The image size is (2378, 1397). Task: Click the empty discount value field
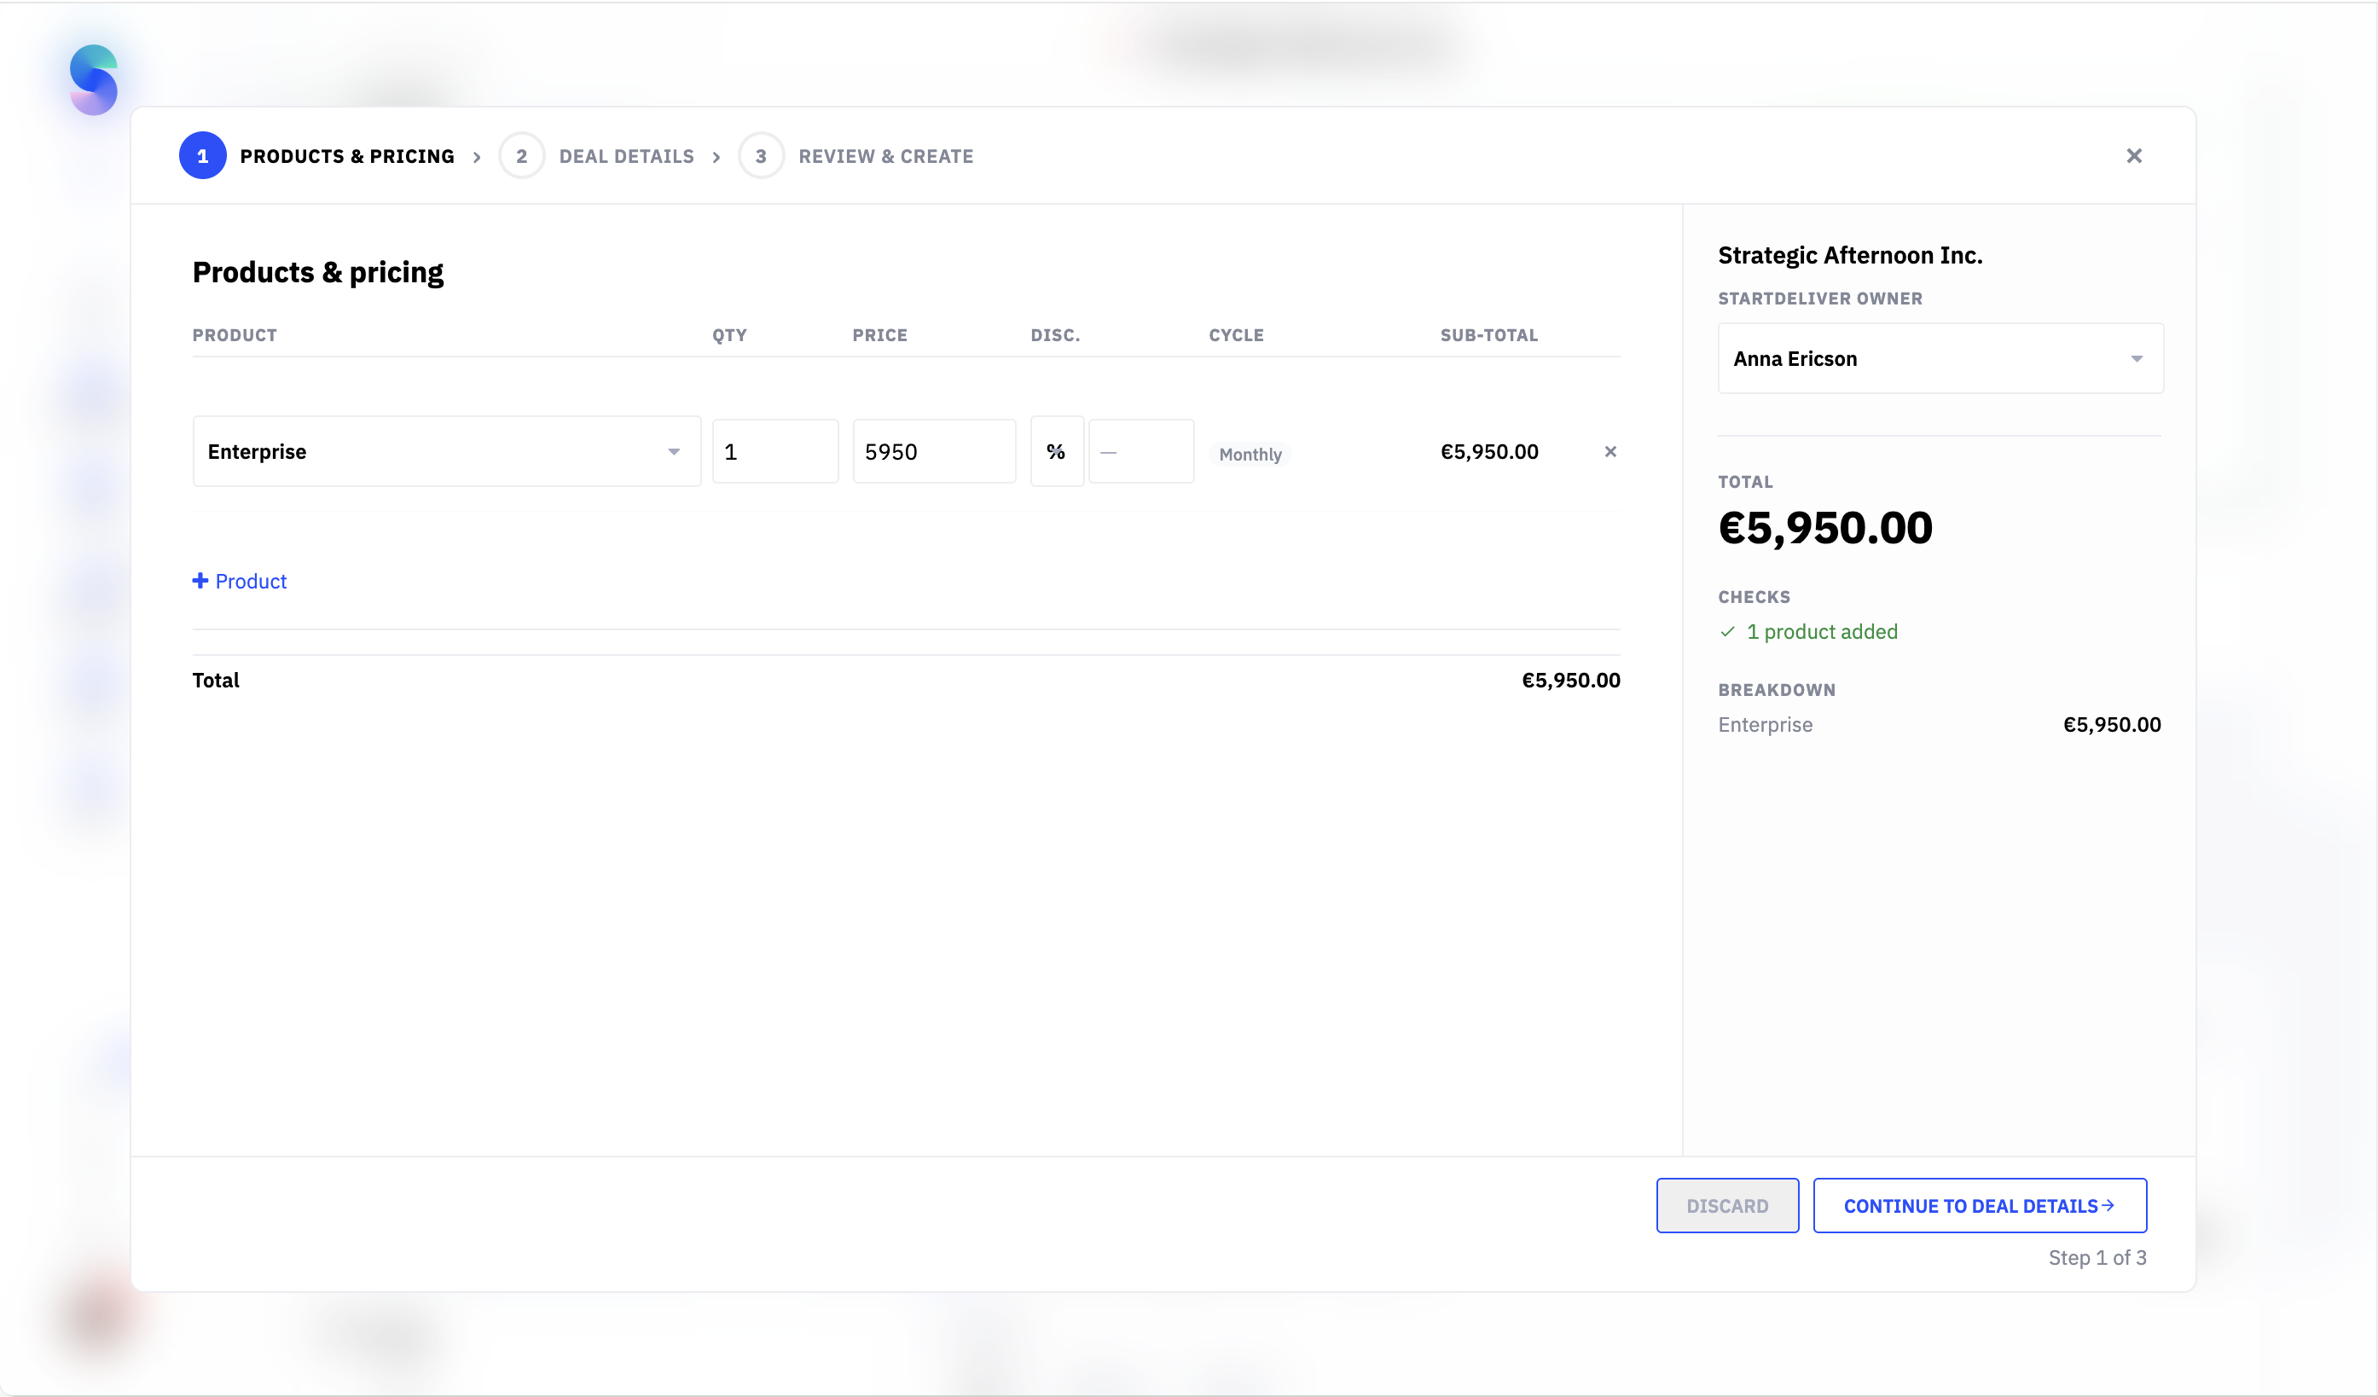(1141, 451)
